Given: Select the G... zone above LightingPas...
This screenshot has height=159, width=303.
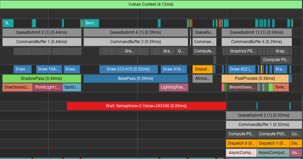Looking at the screenshot, I should 181,51.
